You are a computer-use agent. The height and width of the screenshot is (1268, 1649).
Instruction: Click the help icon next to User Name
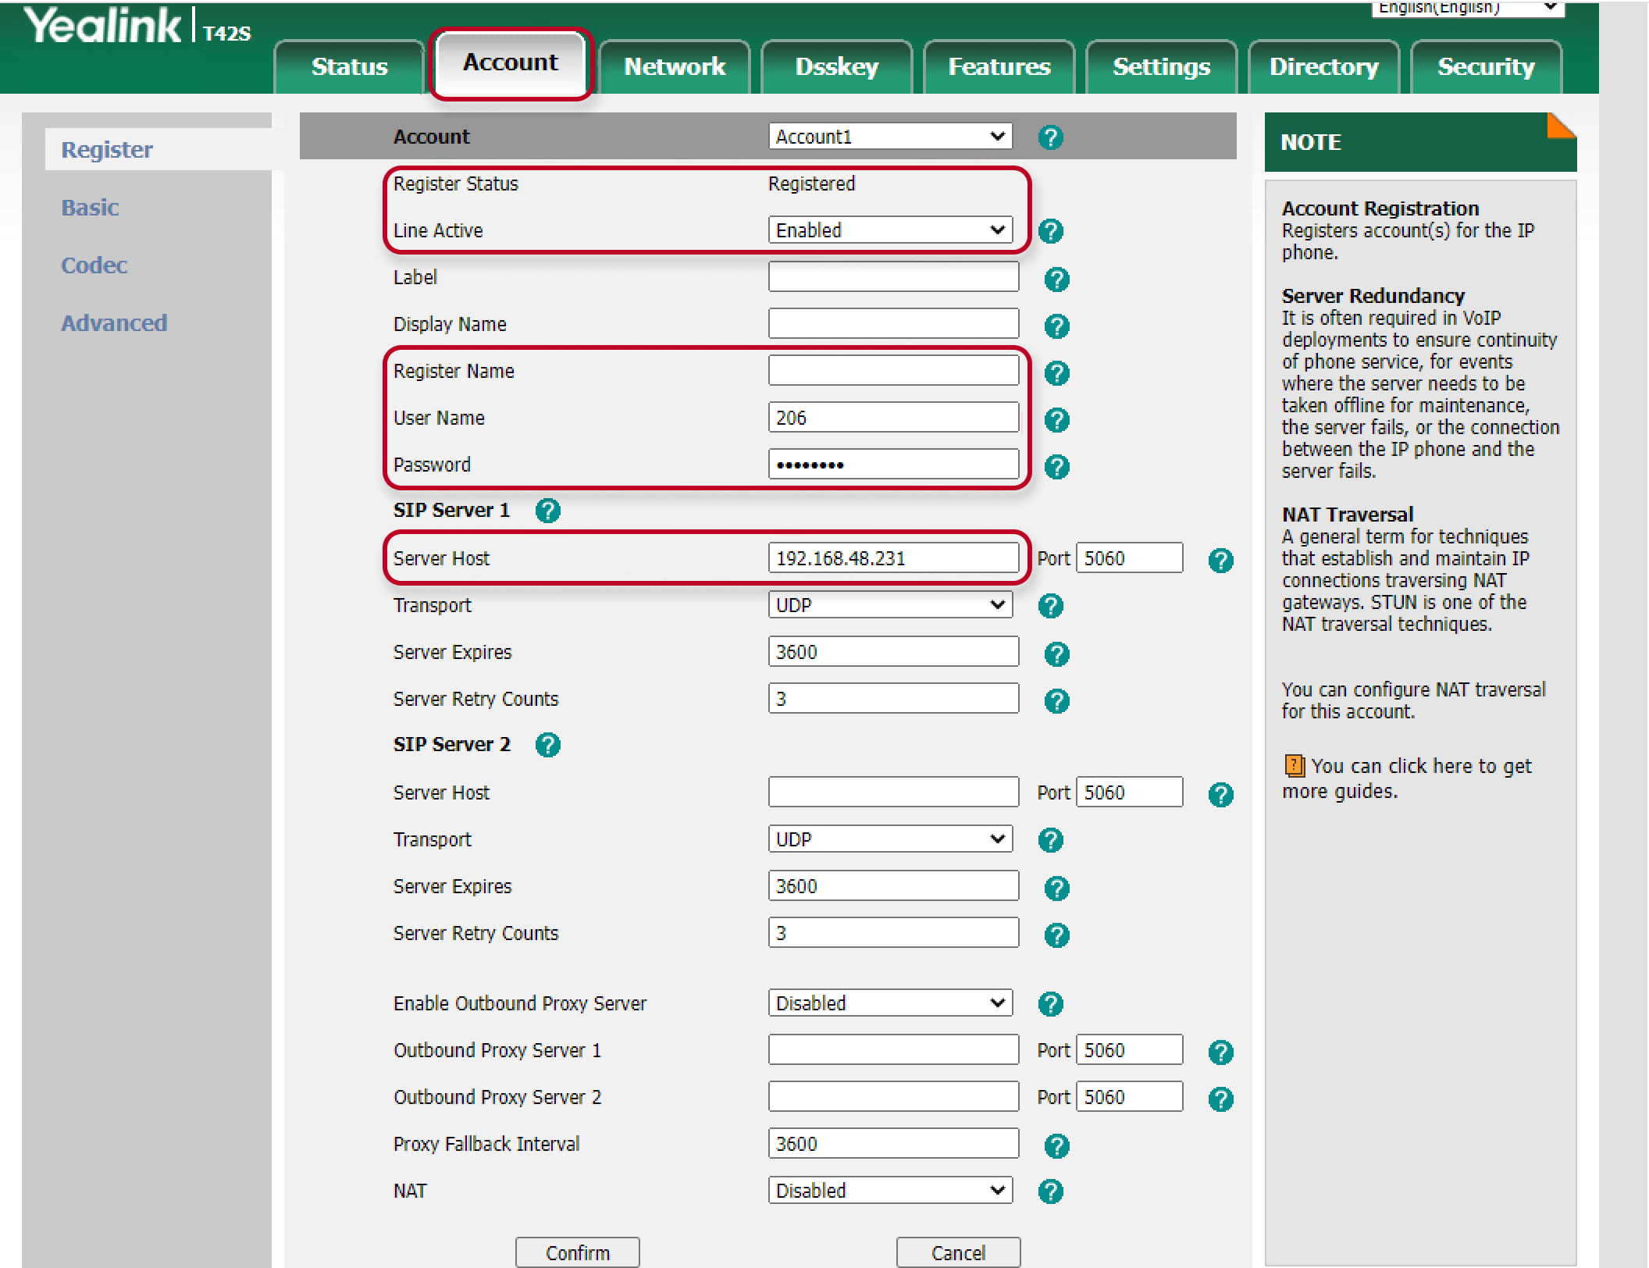(x=1056, y=420)
